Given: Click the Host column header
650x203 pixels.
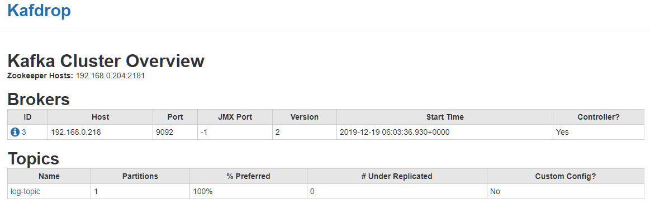Looking at the screenshot, I should (100, 117).
